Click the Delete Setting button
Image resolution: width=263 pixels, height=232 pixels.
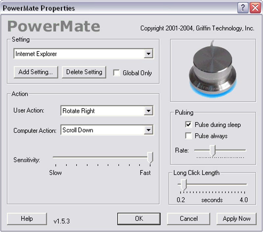point(84,72)
